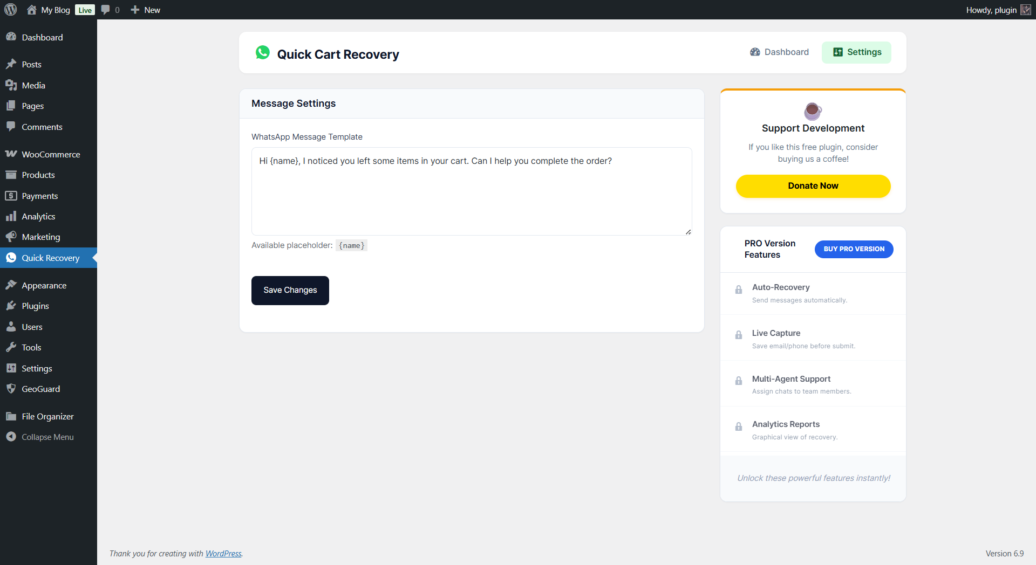
Task: Click the Quick Recovery phone icon in sidebar
Action: point(11,258)
